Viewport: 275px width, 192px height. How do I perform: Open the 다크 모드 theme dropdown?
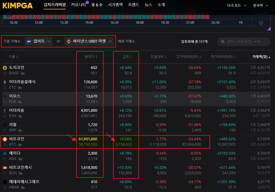click(x=237, y=5)
